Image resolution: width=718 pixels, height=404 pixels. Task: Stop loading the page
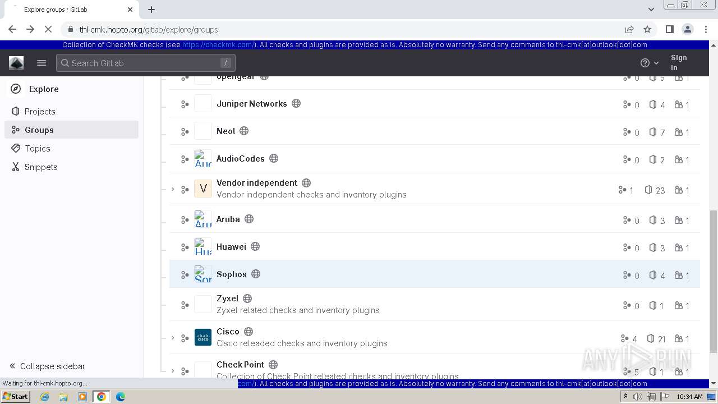[x=48, y=29]
